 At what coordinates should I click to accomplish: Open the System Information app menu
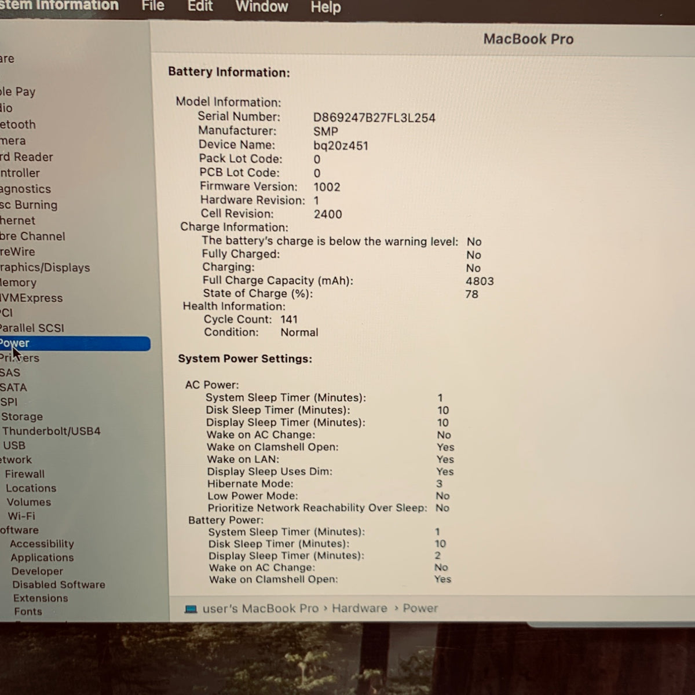59,6
